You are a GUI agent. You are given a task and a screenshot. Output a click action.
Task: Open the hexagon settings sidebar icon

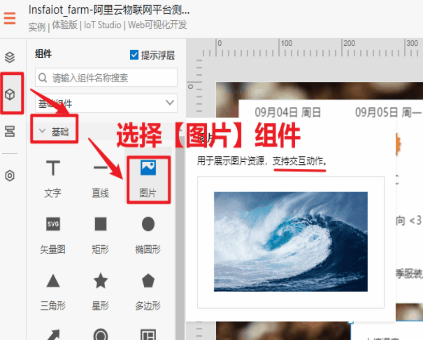click(x=10, y=176)
